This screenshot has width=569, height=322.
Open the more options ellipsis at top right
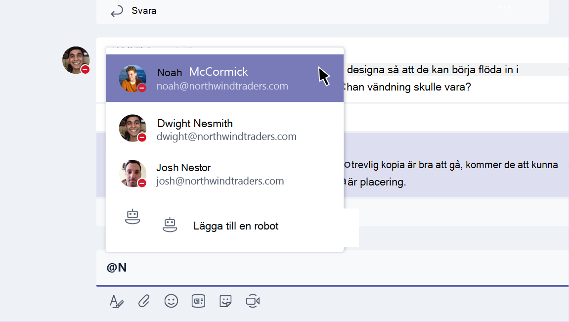click(505, 7)
